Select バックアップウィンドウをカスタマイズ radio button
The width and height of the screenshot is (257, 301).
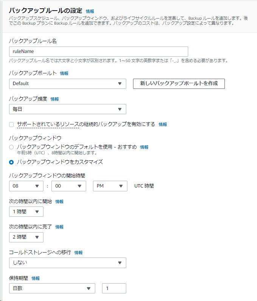tap(11, 162)
